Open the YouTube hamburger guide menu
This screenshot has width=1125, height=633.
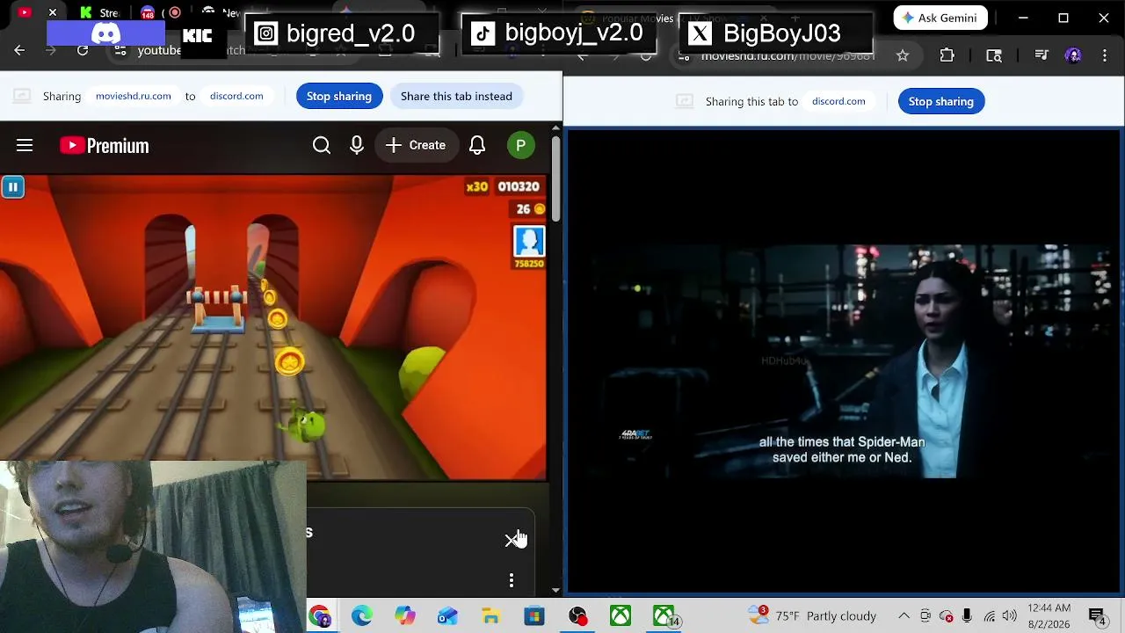(x=25, y=145)
